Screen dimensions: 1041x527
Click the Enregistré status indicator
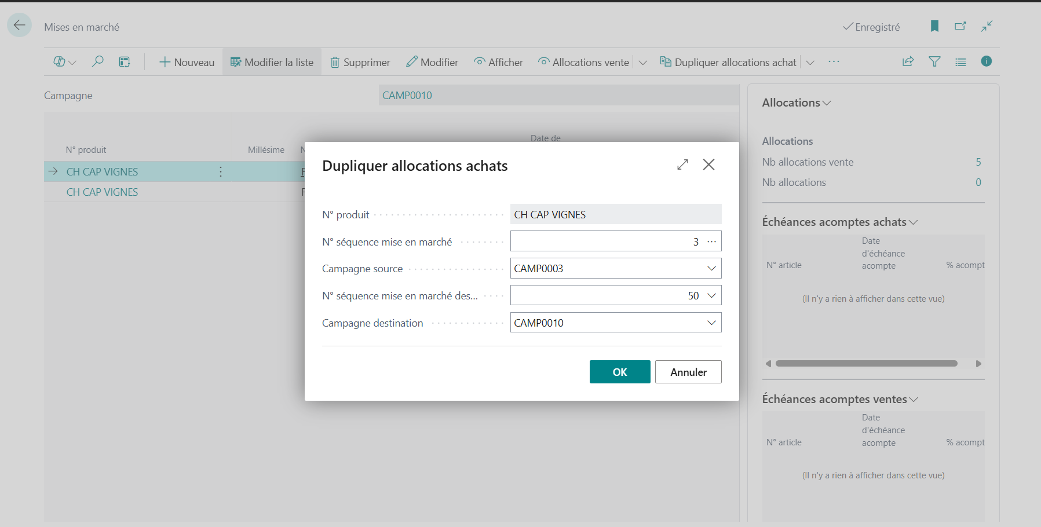point(871,27)
